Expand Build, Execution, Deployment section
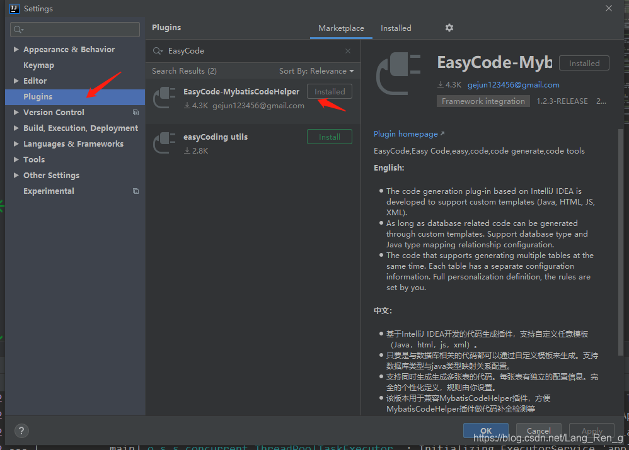The image size is (629, 450). 16,128
